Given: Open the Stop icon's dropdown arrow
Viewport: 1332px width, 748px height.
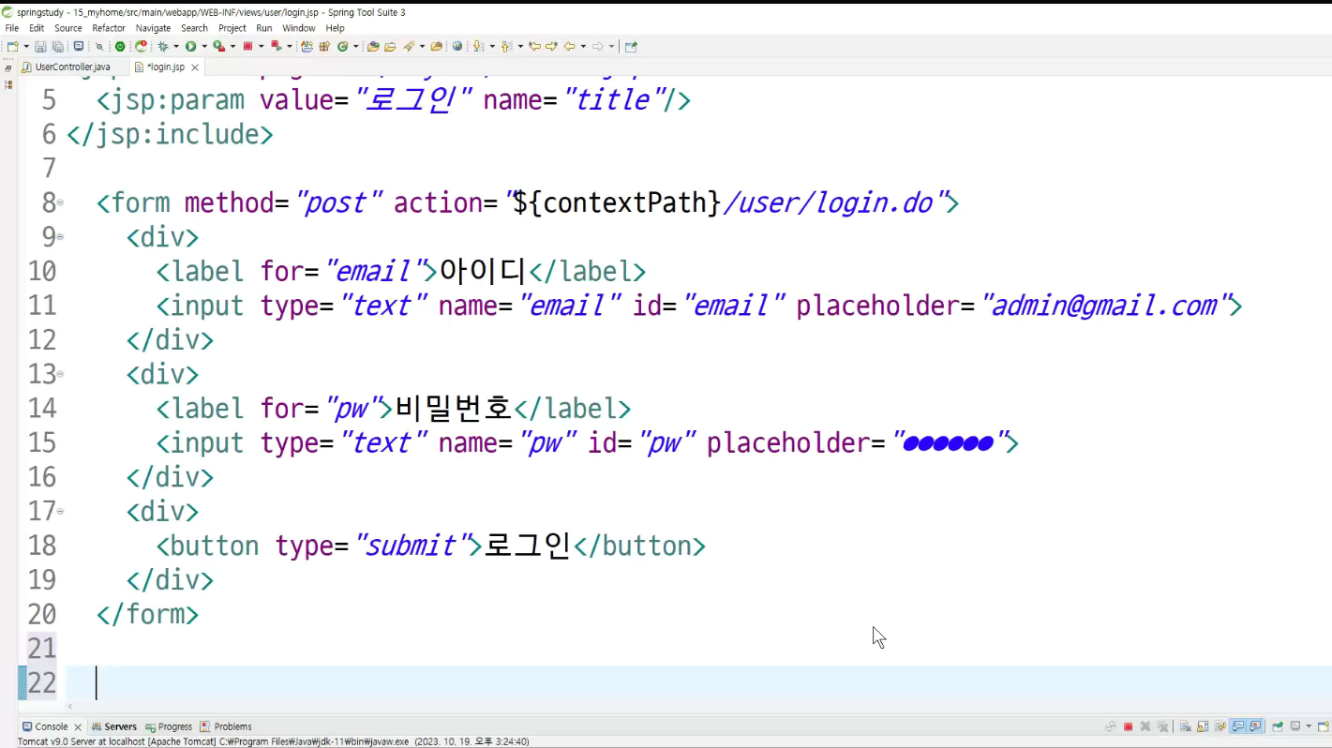Looking at the screenshot, I should (x=261, y=46).
